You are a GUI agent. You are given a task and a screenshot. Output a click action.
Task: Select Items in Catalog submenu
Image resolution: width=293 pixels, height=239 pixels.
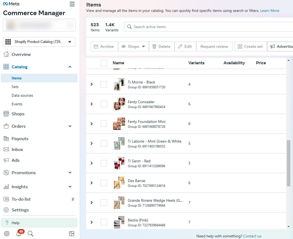[39, 78]
